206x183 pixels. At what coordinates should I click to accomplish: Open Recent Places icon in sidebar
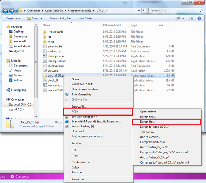pyautogui.click(x=11, y=46)
